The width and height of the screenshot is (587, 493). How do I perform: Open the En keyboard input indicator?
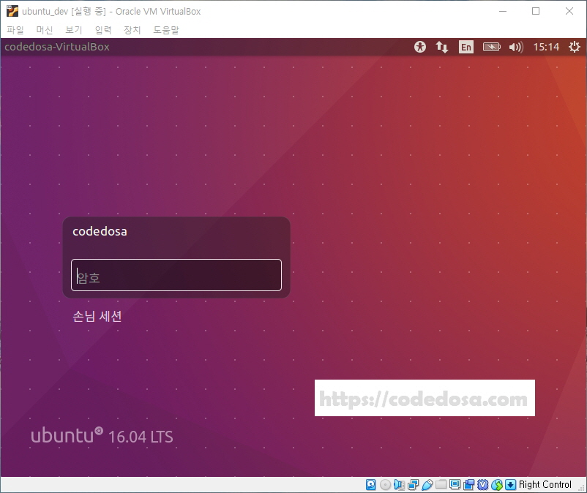click(466, 47)
